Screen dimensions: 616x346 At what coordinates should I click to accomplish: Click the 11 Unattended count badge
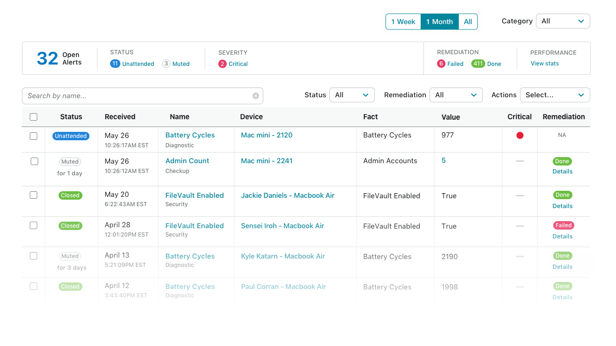pos(115,64)
